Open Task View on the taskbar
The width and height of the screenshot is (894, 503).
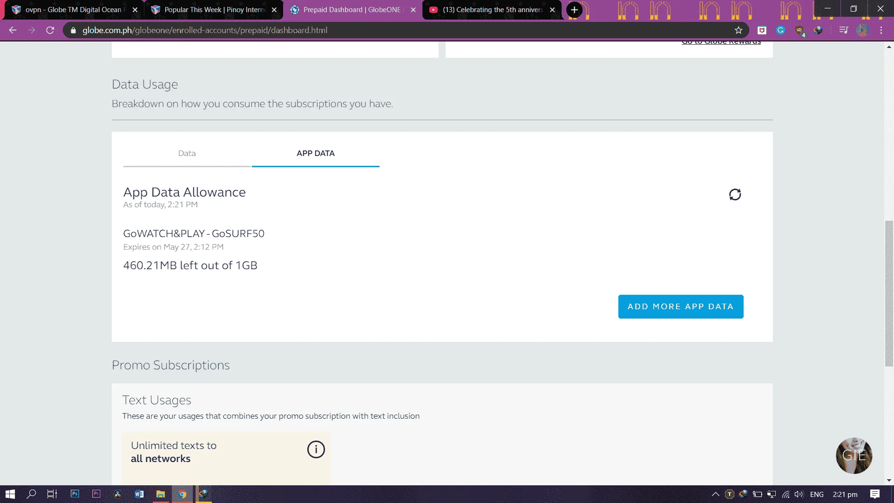(x=52, y=494)
